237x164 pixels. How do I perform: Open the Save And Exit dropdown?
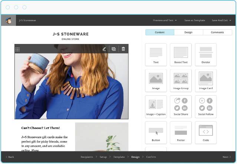pyautogui.click(x=221, y=20)
